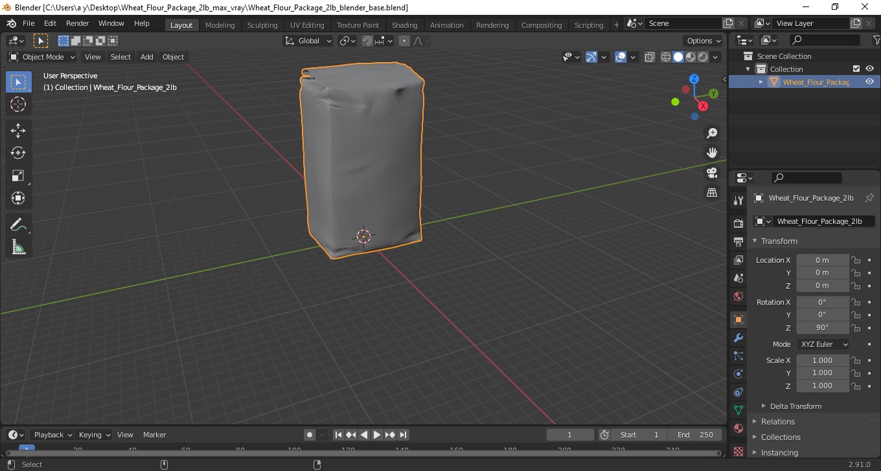Pick the Rotate tool

18,153
